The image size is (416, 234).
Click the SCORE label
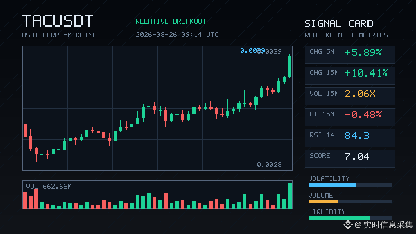pos(320,156)
